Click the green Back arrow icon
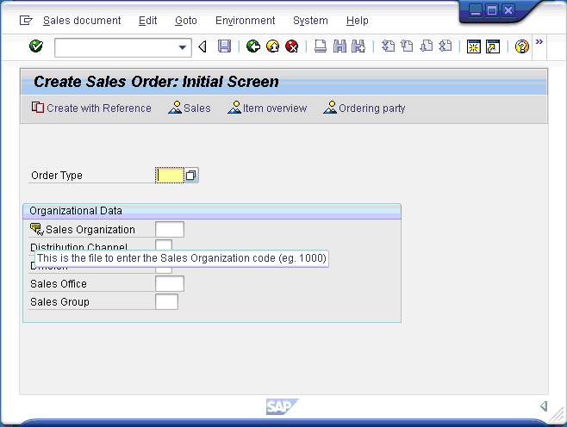 253,46
